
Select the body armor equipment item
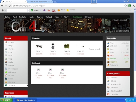coord(53,46)
